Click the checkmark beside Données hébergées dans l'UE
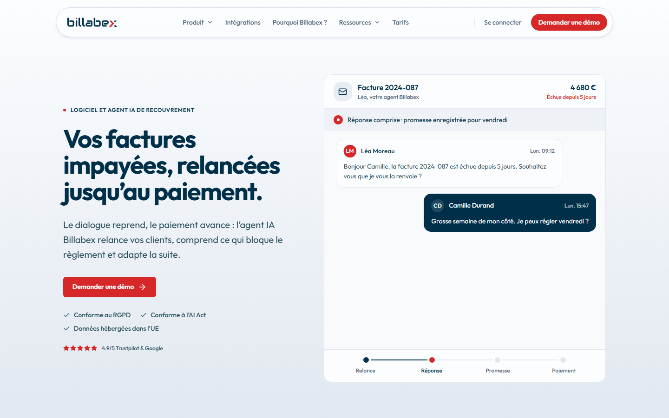This screenshot has width=669, height=418. [66, 328]
